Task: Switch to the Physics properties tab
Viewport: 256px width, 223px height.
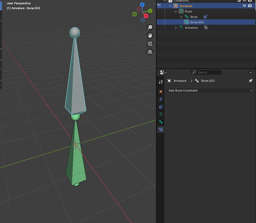Action: [x=161, y=99]
